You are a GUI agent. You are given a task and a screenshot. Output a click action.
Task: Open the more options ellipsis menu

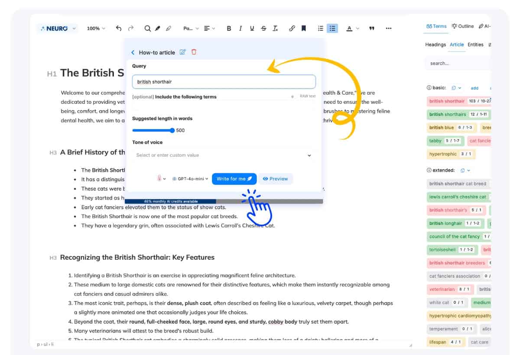tap(389, 28)
